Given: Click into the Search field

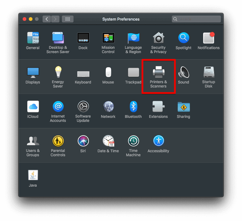Looking at the screenshot, I should tap(196, 19).
